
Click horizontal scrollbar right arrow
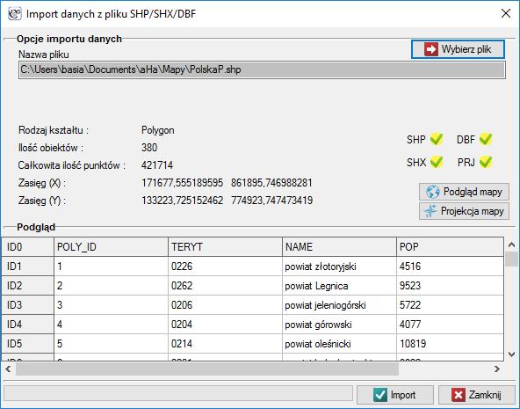pos(496,369)
